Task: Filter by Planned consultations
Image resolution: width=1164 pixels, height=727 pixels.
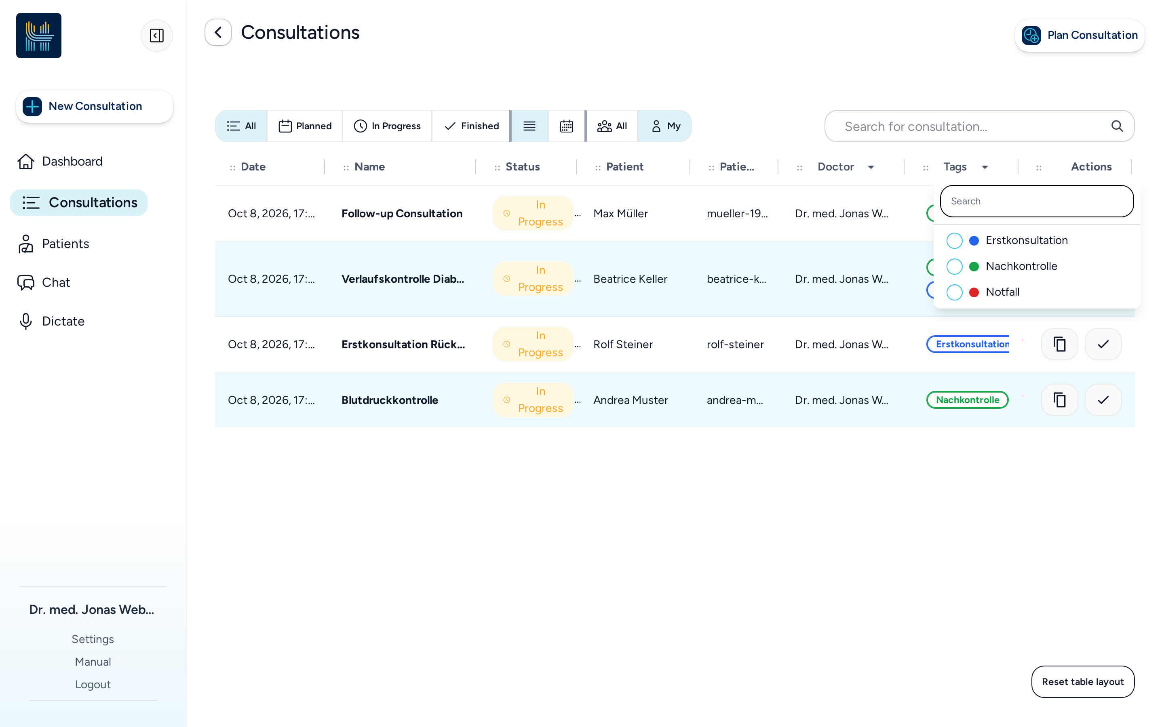Action: tap(305, 126)
